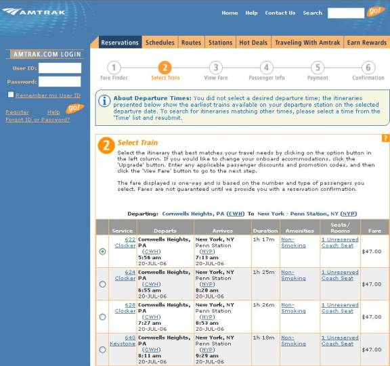Open the orange question mark help icon
This screenshot has width=390, height=366.
tap(386, 138)
